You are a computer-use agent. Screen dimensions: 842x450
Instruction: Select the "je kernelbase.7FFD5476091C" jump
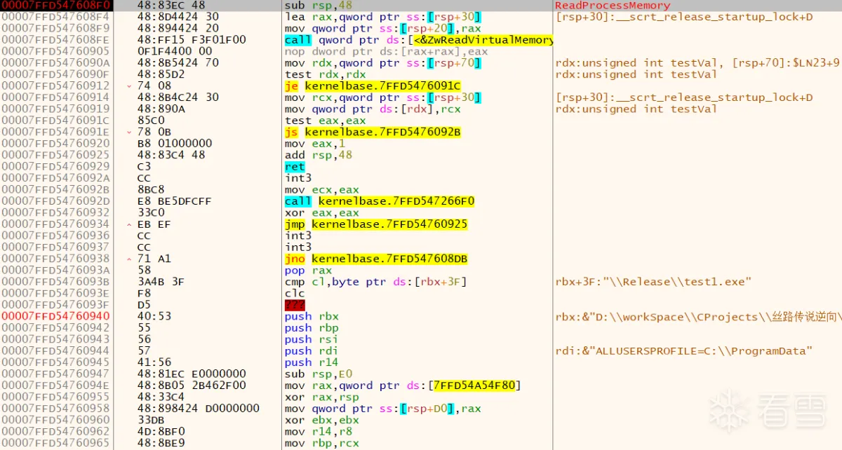click(373, 86)
